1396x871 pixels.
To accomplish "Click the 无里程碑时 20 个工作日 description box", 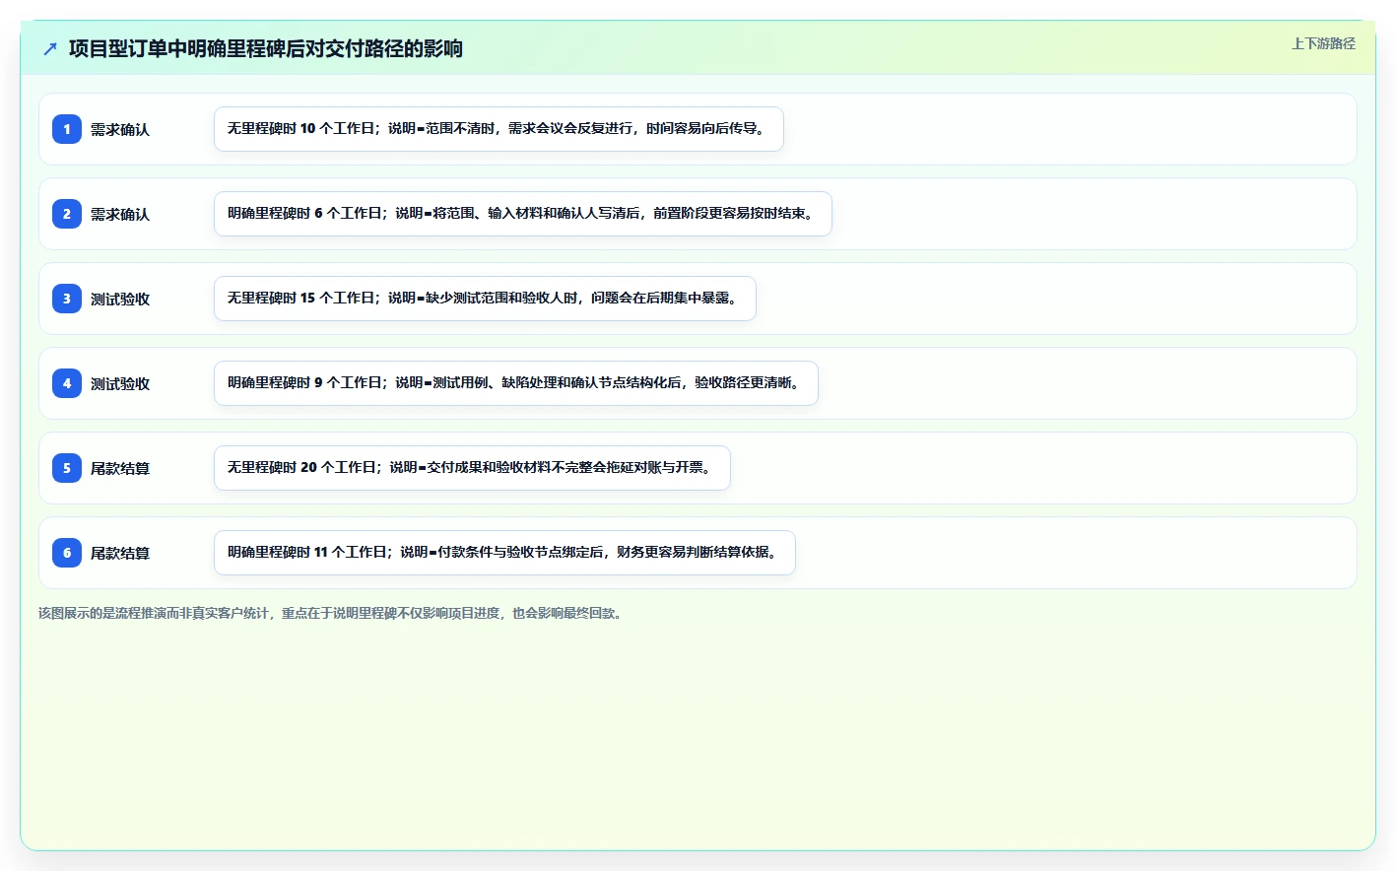I will 472,468.
